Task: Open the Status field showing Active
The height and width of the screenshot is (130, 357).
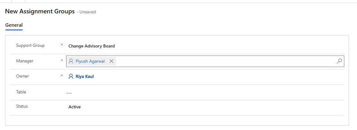Action: 205,107
